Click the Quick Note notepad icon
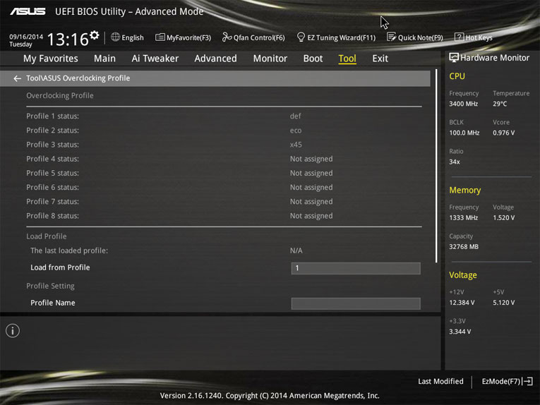 pyautogui.click(x=391, y=37)
